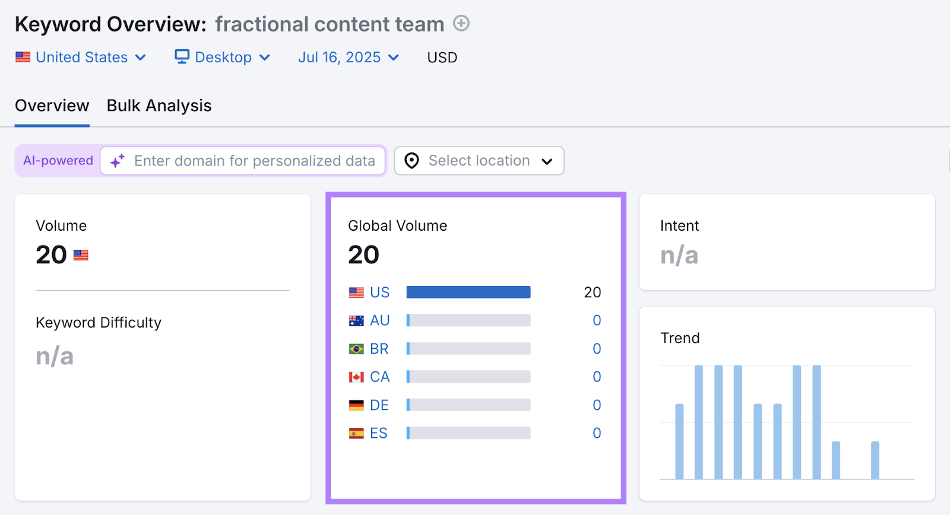Image resolution: width=950 pixels, height=515 pixels.
Task: Click the CA country link
Action: coord(379,377)
